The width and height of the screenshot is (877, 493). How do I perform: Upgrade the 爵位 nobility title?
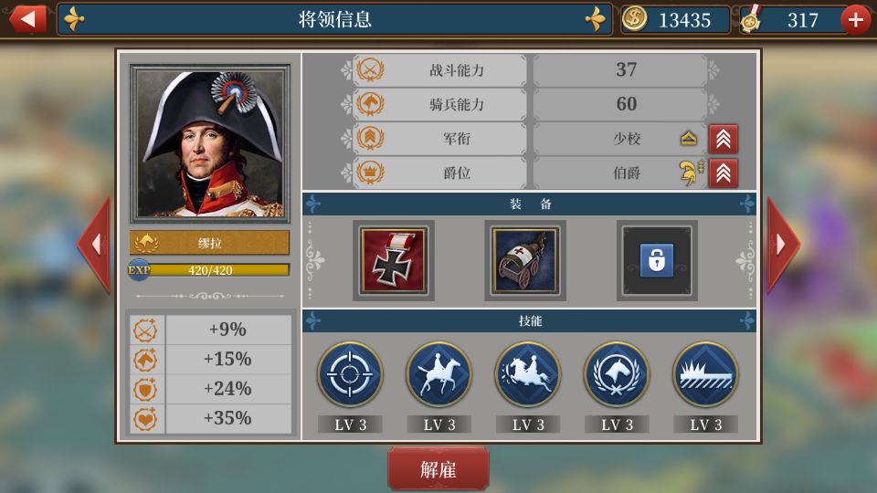[x=724, y=173]
